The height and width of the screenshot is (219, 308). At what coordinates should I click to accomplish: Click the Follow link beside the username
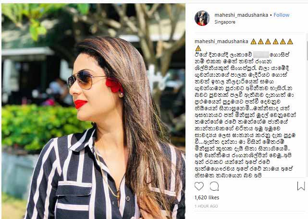click(282, 15)
